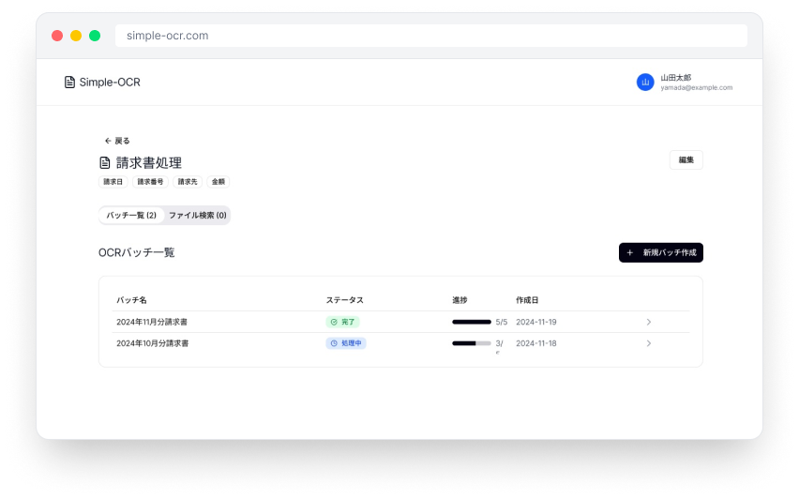Click the 新規バッチ作成 button
Viewport: 799px width, 499px height.
pos(661,252)
